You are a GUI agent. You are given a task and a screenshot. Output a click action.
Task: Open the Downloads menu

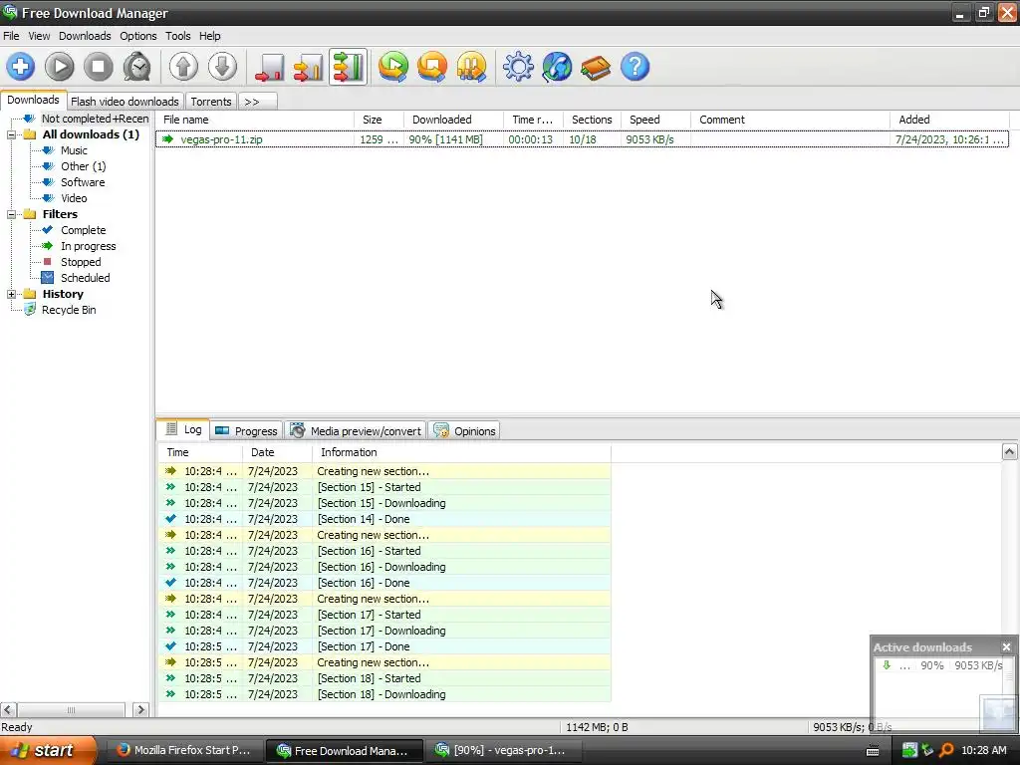pos(86,36)
